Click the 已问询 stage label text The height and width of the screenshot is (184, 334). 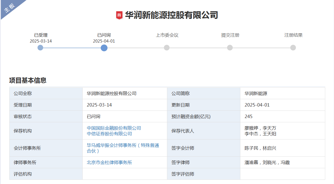(104, 35)
